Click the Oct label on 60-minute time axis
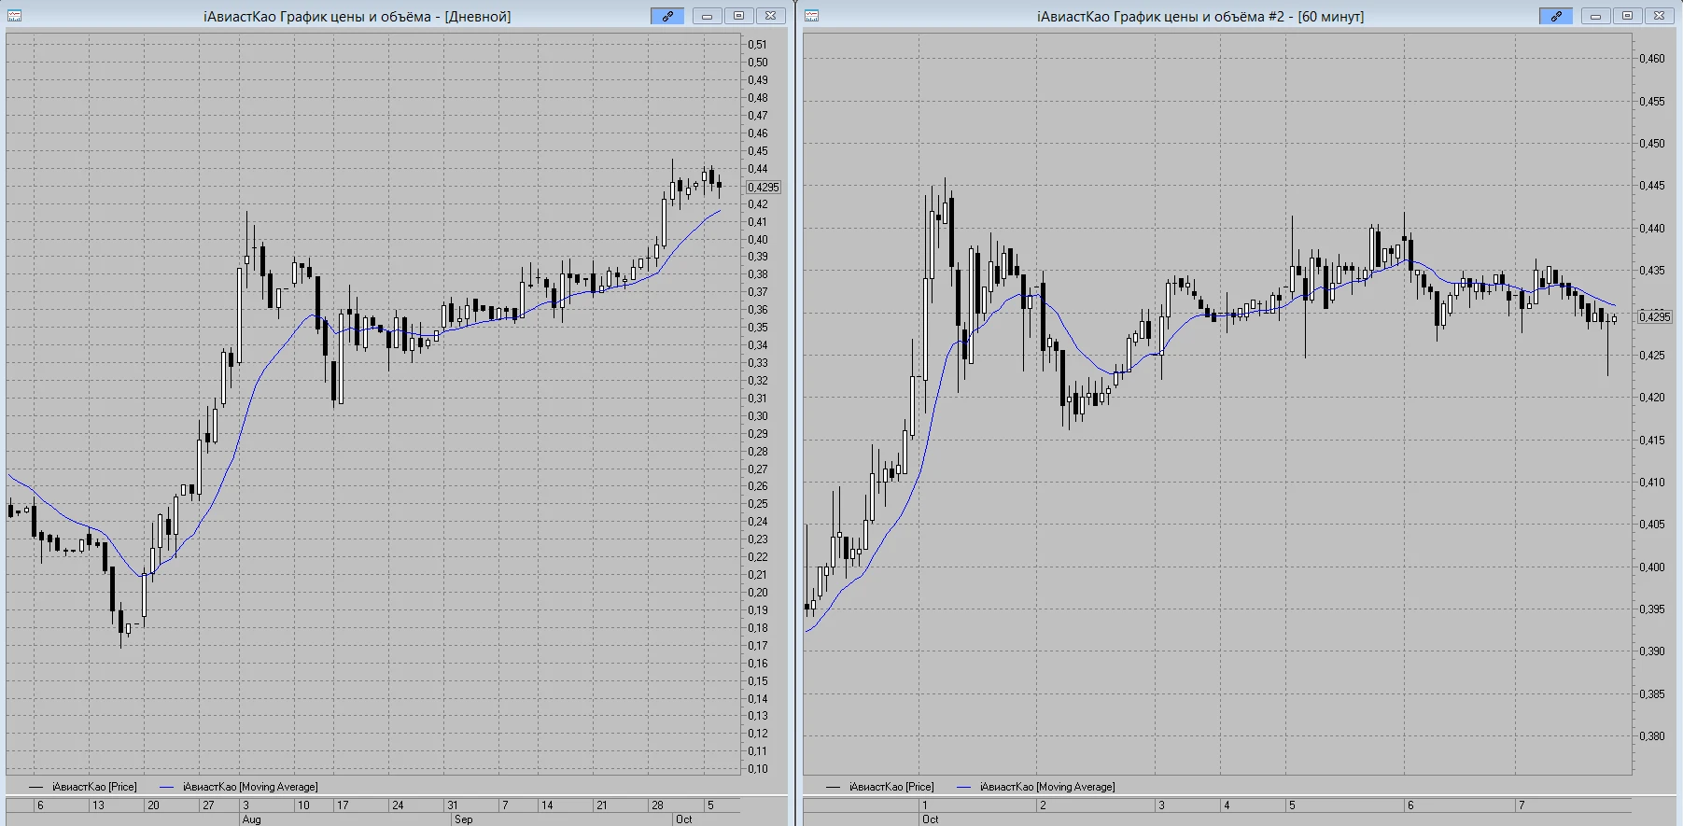 931,819
